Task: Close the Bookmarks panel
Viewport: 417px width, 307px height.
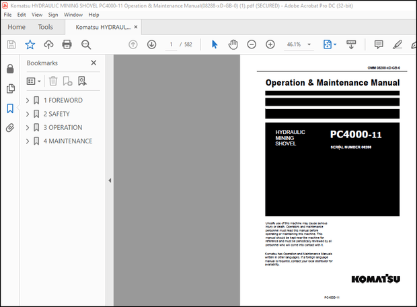Action: coord(93,63)
